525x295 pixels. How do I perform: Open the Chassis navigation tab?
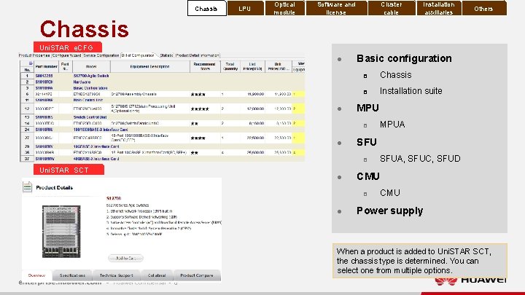coord(206,8)
